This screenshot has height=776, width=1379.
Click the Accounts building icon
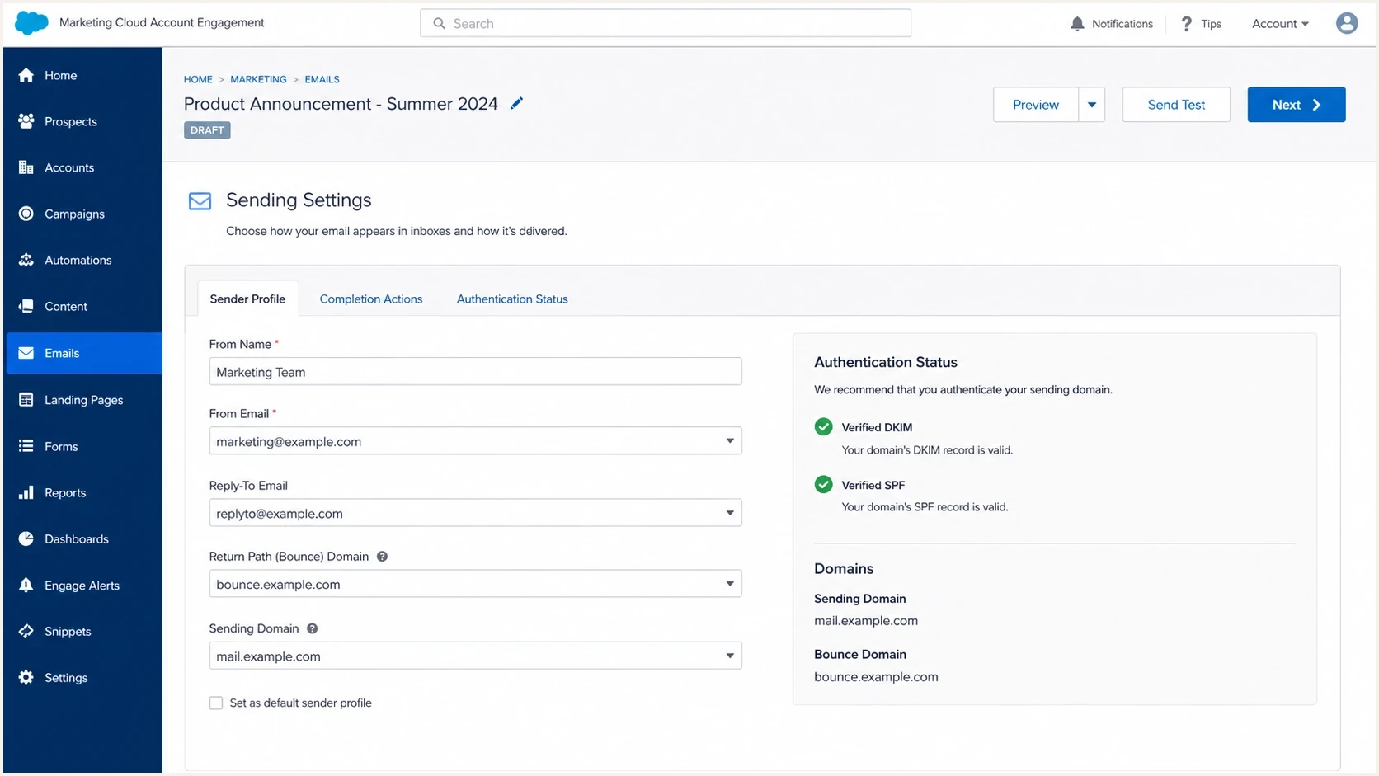[26, 167]
